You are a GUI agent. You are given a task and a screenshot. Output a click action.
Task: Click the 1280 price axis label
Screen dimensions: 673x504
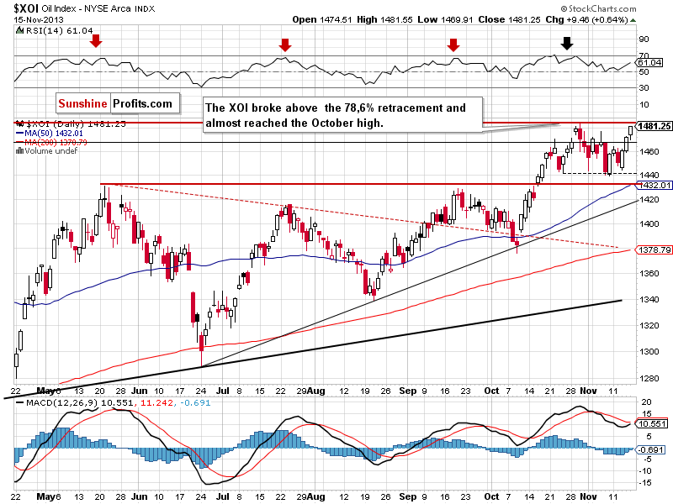point(648,379)
